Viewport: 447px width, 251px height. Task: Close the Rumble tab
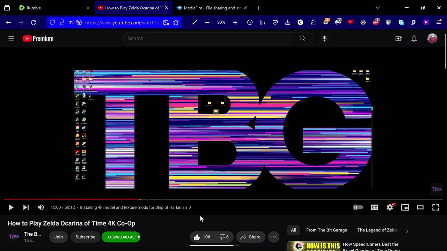click(x=88, y=8)
